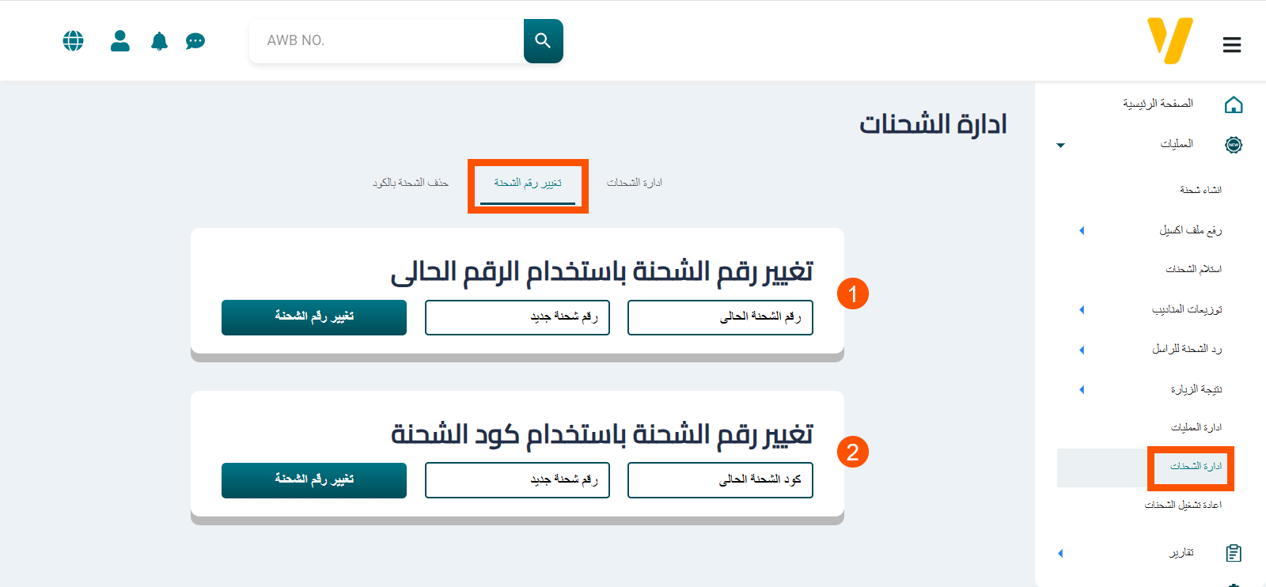Screen dimensions: 1266x587
Task: Expand the رفع ملف اكسيل submenu
Action: 1082,230
